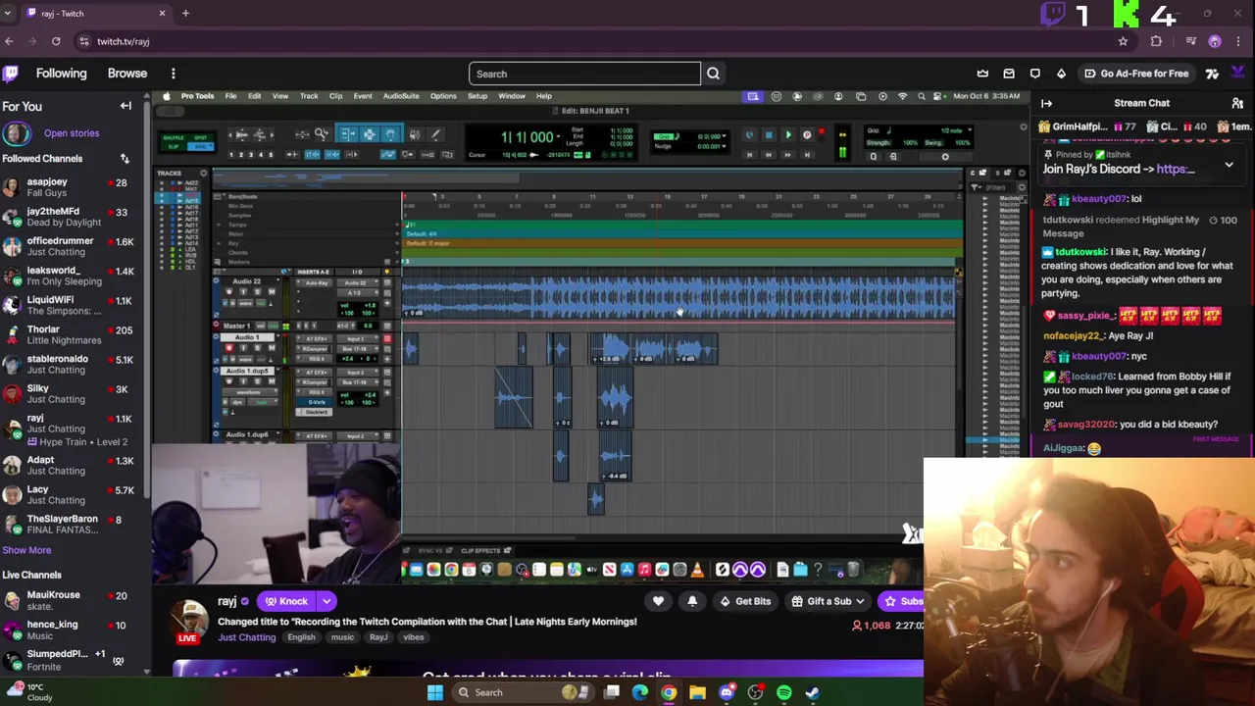The width and height of the screenshot is (1255, 706).
Task: Open the Just Chatting category link
Action: [247, 637]
